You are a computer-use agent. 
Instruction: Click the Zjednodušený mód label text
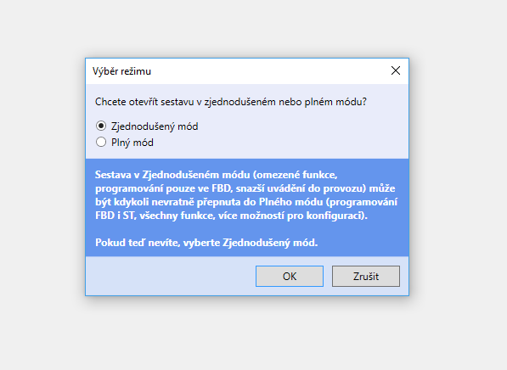[x=155, y=126]
